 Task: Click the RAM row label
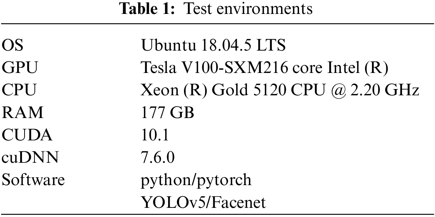tap(23, 113)
